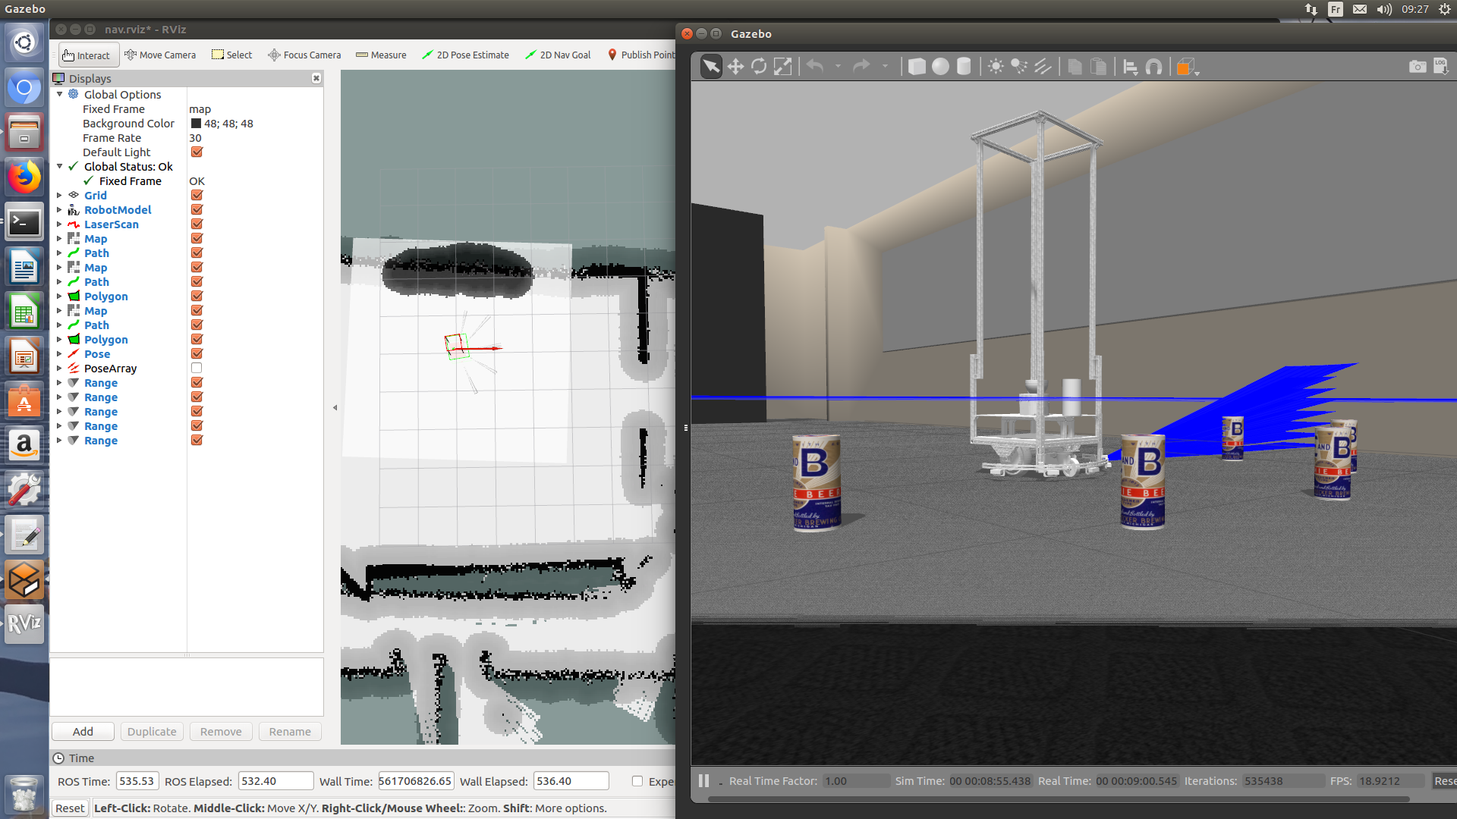Uncheck first Polygon display checkbox
Image resolution: width=1457 pixels, height=819 pixels.
pyautogui.click(x=197, y=297)
